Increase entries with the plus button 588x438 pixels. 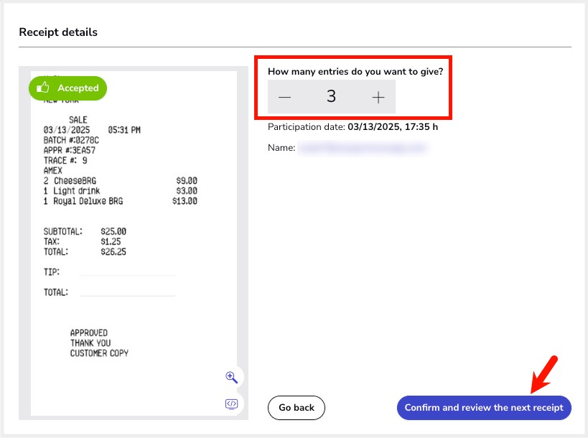click(x=378, y=97)
